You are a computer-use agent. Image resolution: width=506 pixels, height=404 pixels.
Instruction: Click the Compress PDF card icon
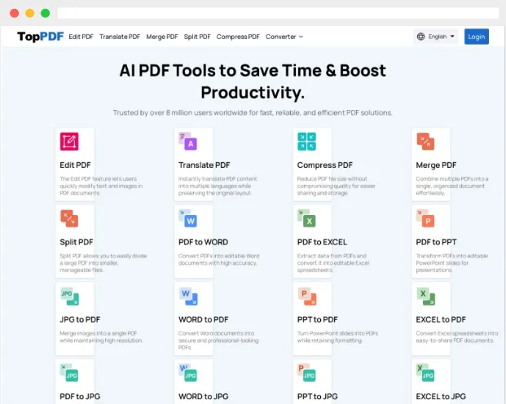[x=306, y=142]
